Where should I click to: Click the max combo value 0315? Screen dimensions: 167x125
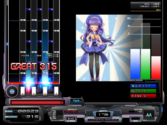[x=30, y=117]
